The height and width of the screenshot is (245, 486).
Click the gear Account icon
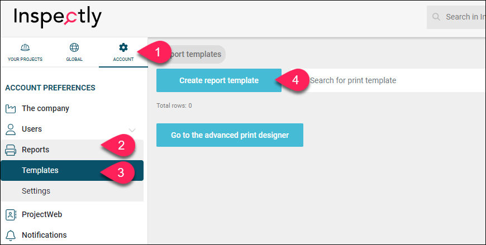pyautogui.click(x=123, y=47)
